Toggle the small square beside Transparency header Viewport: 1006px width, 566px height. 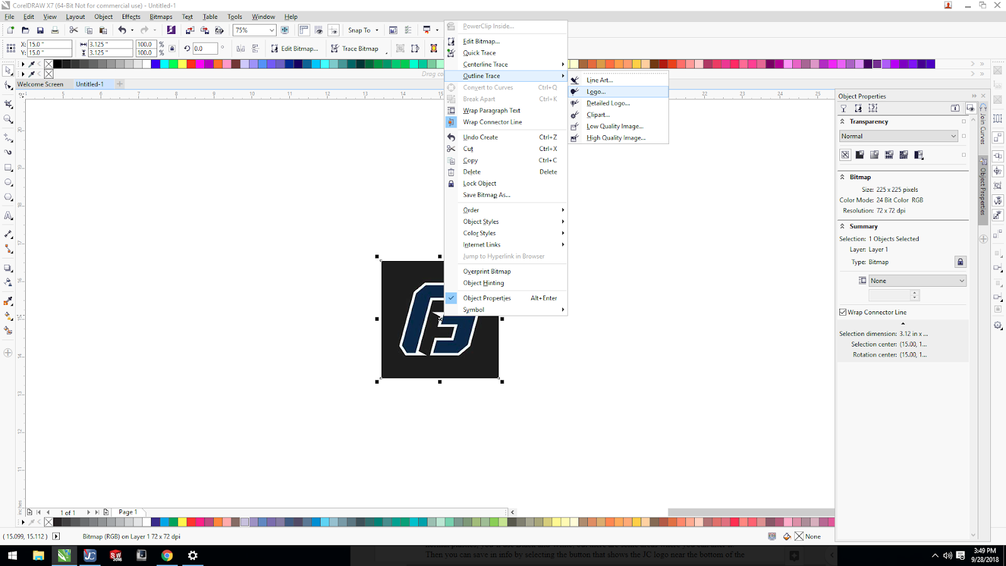[x=963, y=121]
